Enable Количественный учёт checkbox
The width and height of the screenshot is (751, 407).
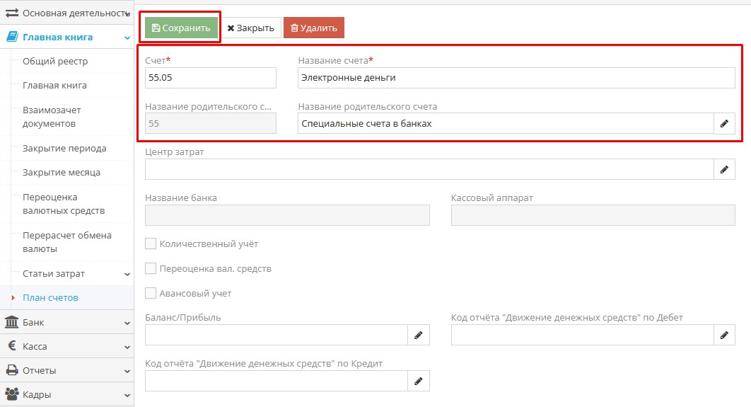click(x=151, y=244)
